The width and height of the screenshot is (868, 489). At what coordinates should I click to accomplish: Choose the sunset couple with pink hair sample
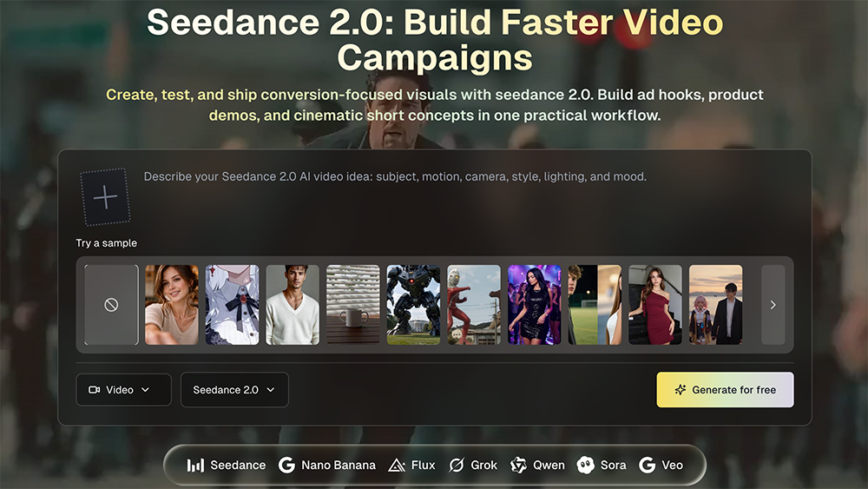pos(716,305)
